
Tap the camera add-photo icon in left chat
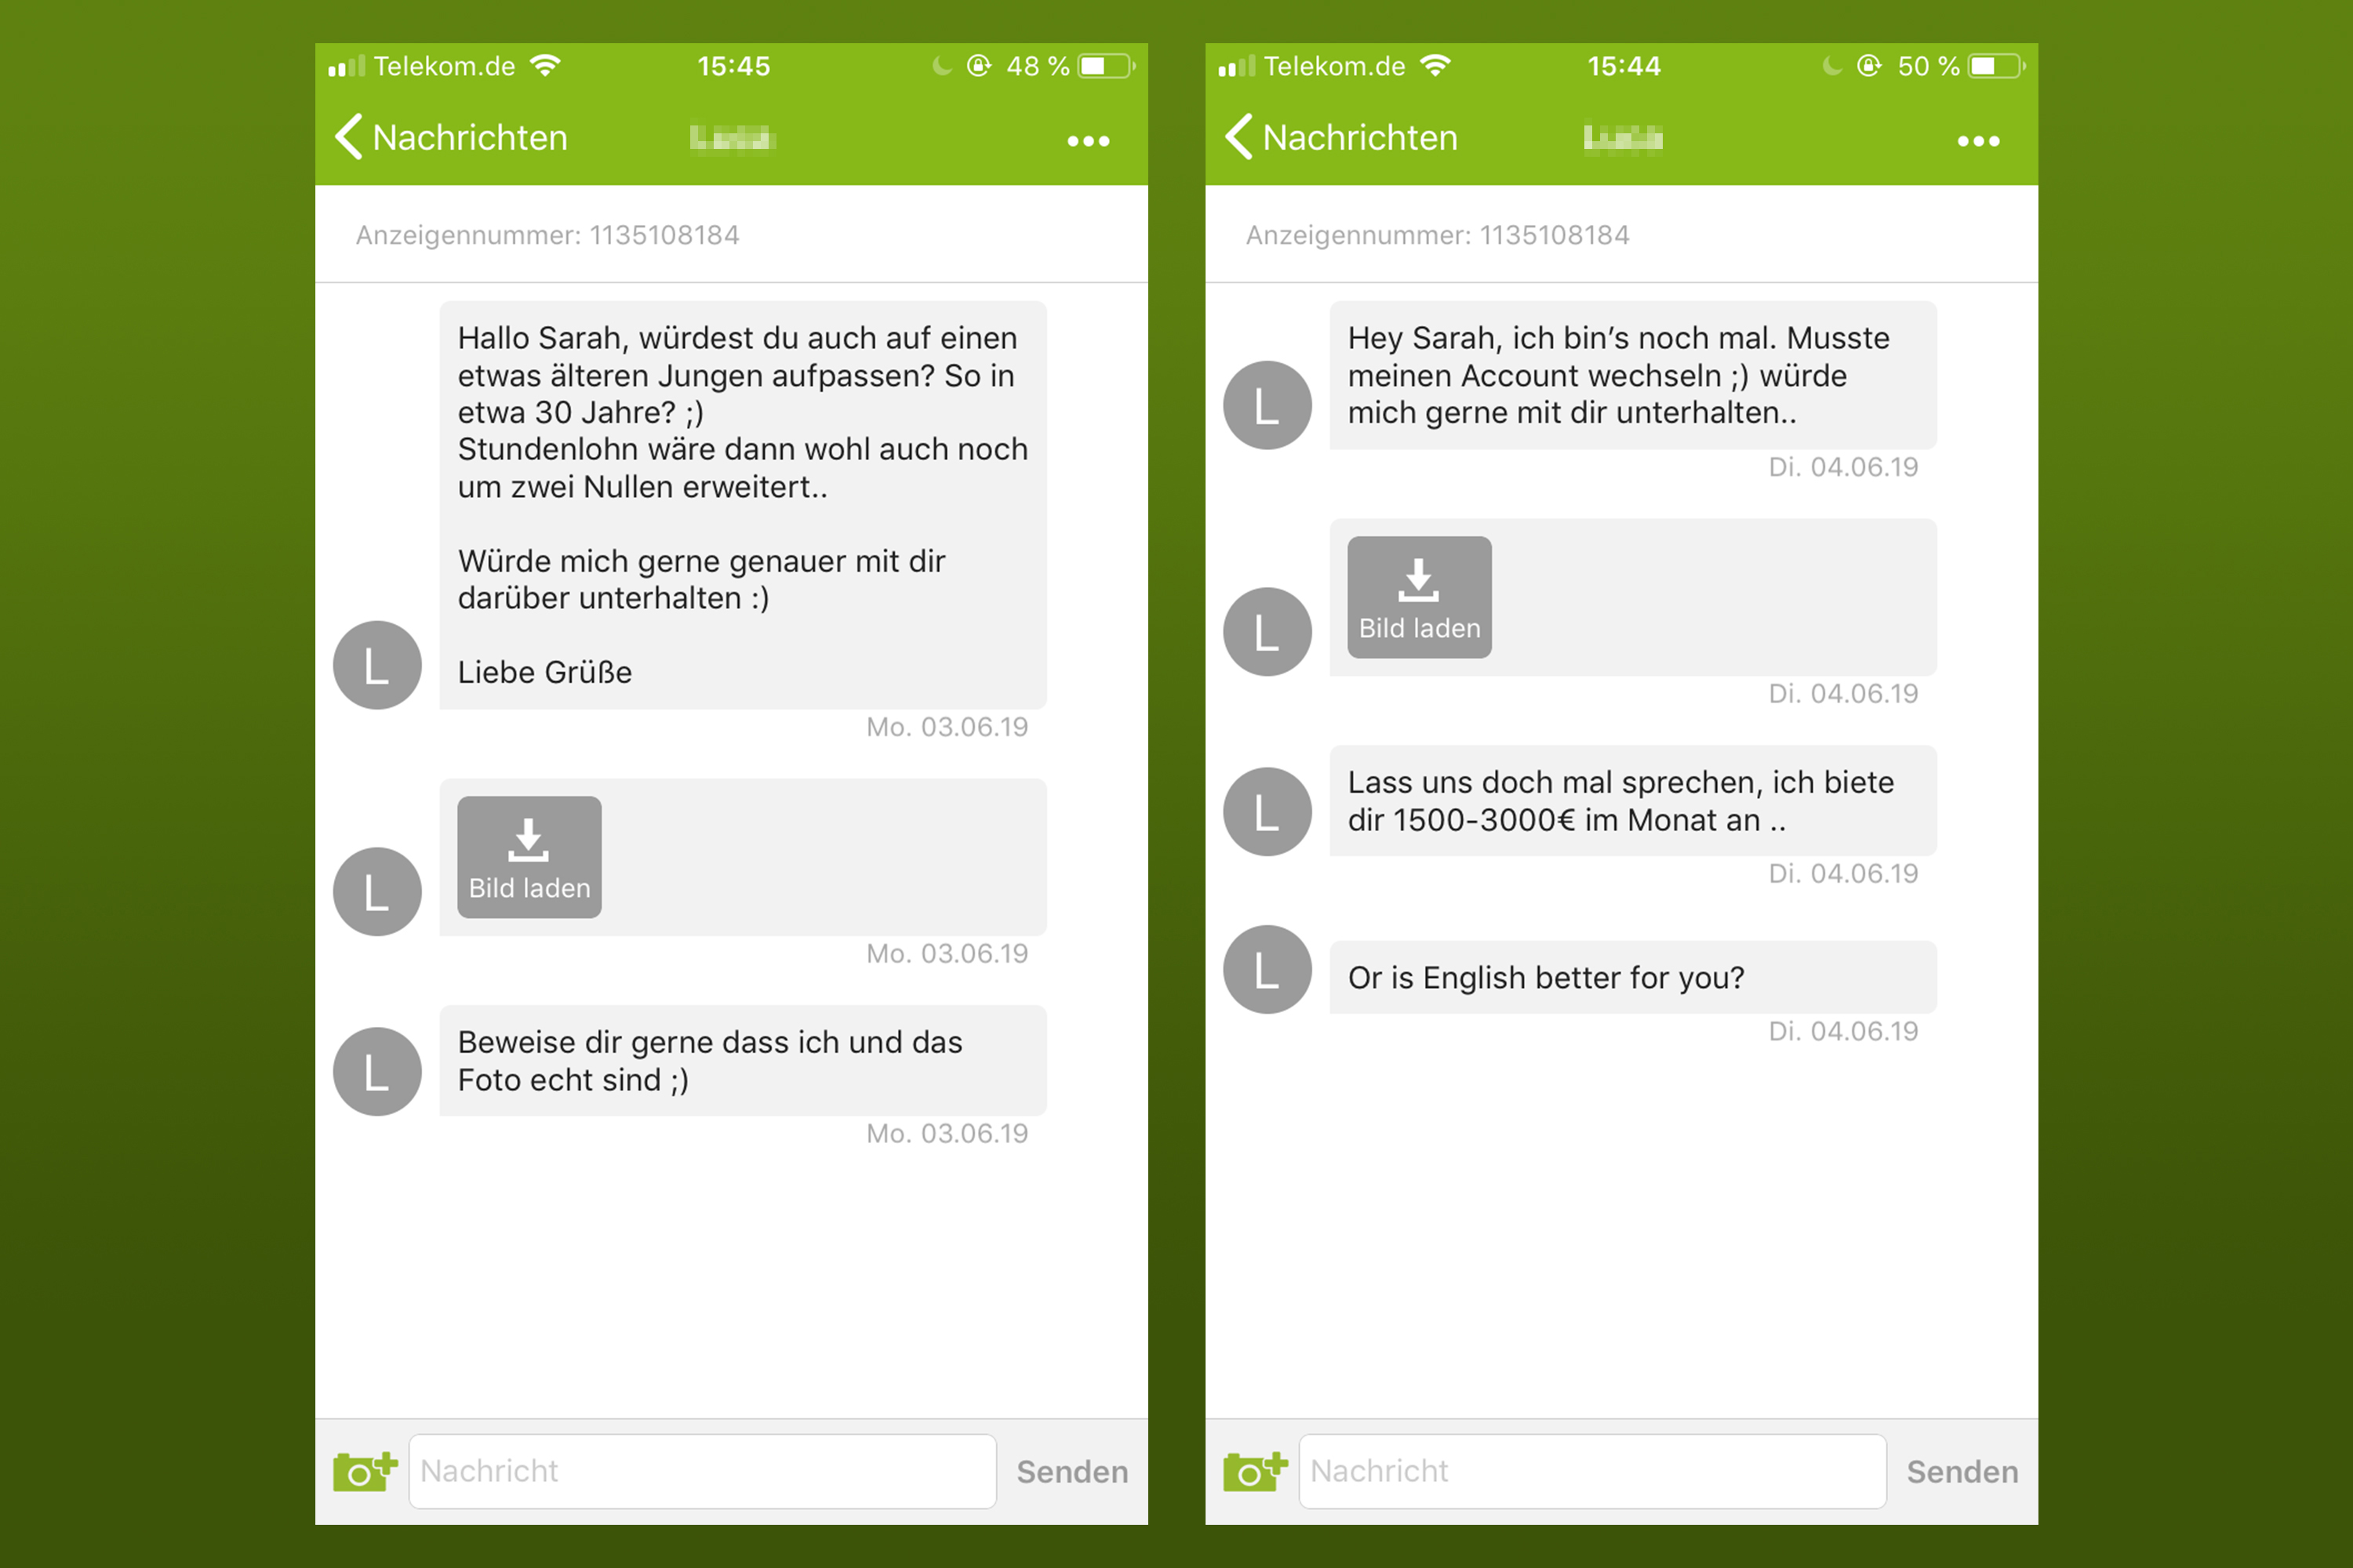pyautogui.click(x=365, y=1471)
